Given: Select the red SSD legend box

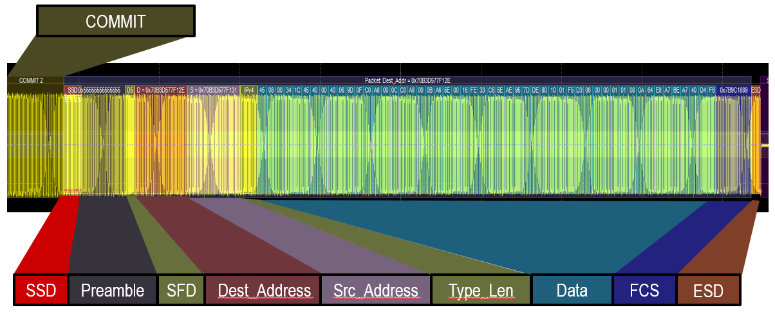Looking at the screenshot, I should 41,290.
